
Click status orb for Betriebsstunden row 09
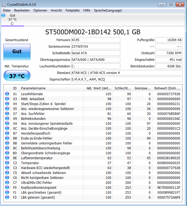7,118
